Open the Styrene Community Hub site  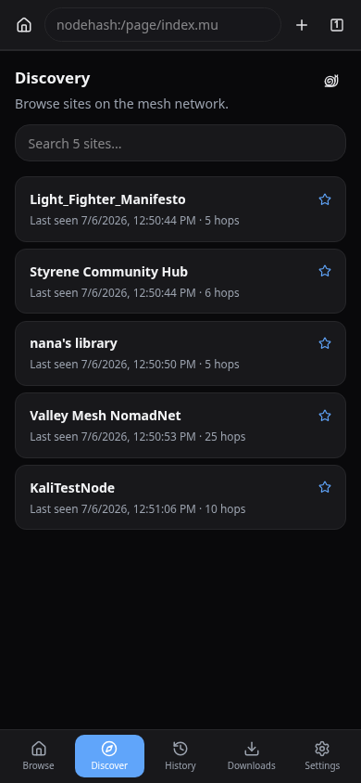click(180, 281)
